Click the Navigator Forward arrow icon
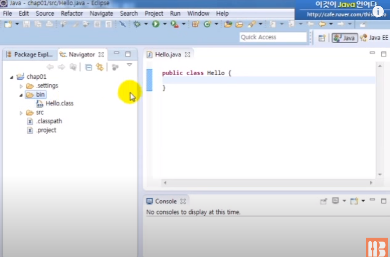The height and width of the screenshot is (257, 390). (62, 67)
